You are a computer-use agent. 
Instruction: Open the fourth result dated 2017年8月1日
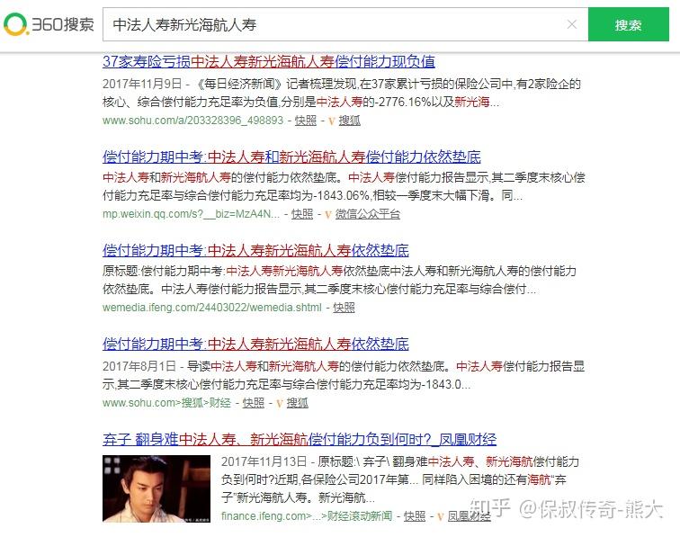(255, 344)
